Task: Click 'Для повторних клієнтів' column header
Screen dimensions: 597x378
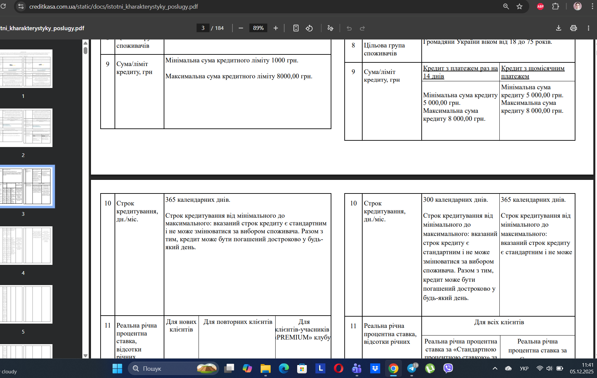Action: pos(238,322)
